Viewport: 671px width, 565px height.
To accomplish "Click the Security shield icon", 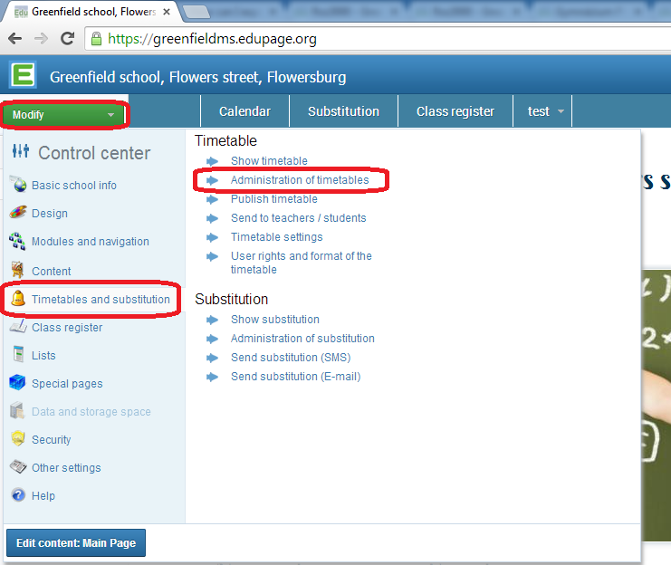I will pyautogui.click(x=18, y=439).
